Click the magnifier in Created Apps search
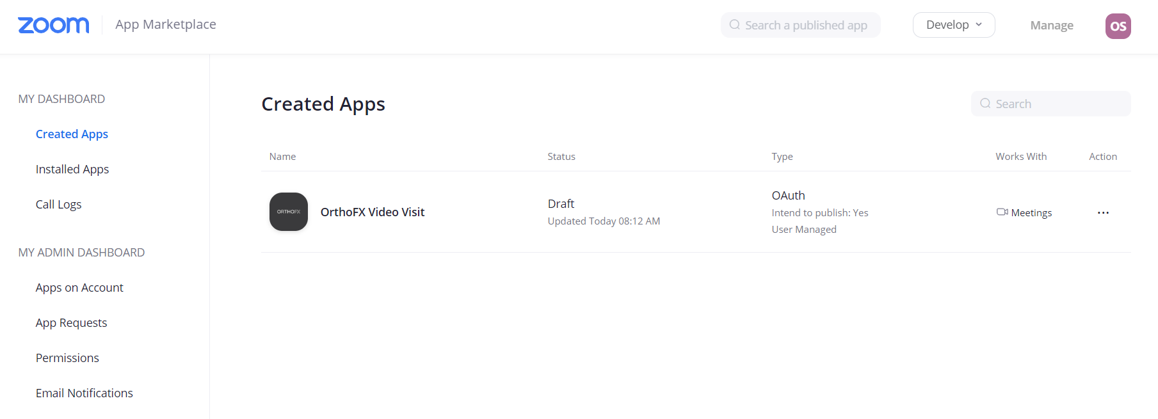The height and width of the screenshot is (419, 1158). point(985,104)
